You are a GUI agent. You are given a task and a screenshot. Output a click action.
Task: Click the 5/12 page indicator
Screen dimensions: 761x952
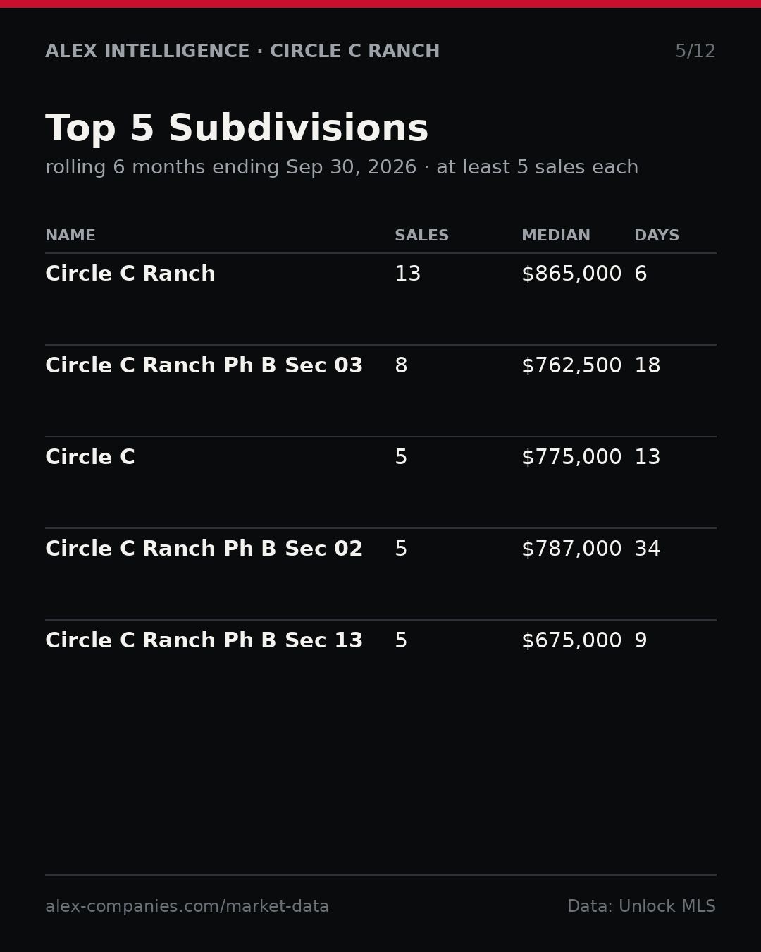click(x=695, y=51)
